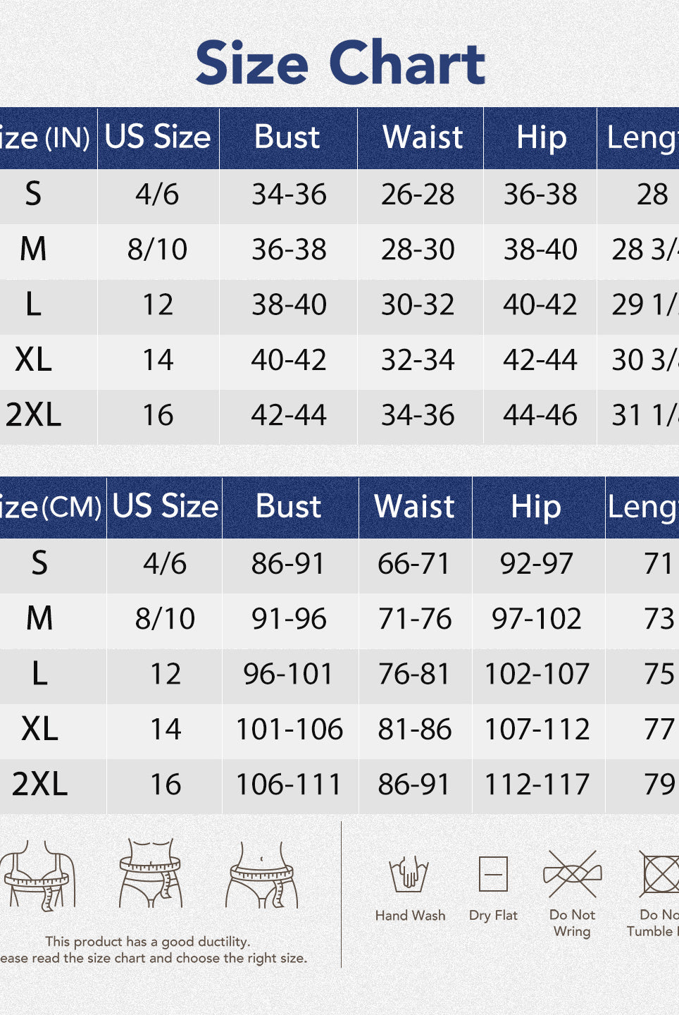Select the 2XL row label in CM table

[40, 785]
